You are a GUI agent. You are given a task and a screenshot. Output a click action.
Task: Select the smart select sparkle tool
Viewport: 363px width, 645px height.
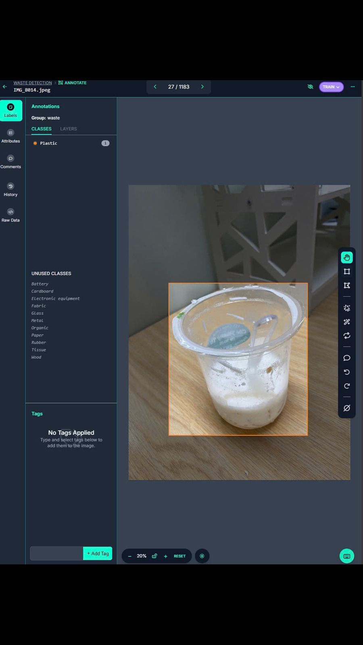click(x=346, y=308)
